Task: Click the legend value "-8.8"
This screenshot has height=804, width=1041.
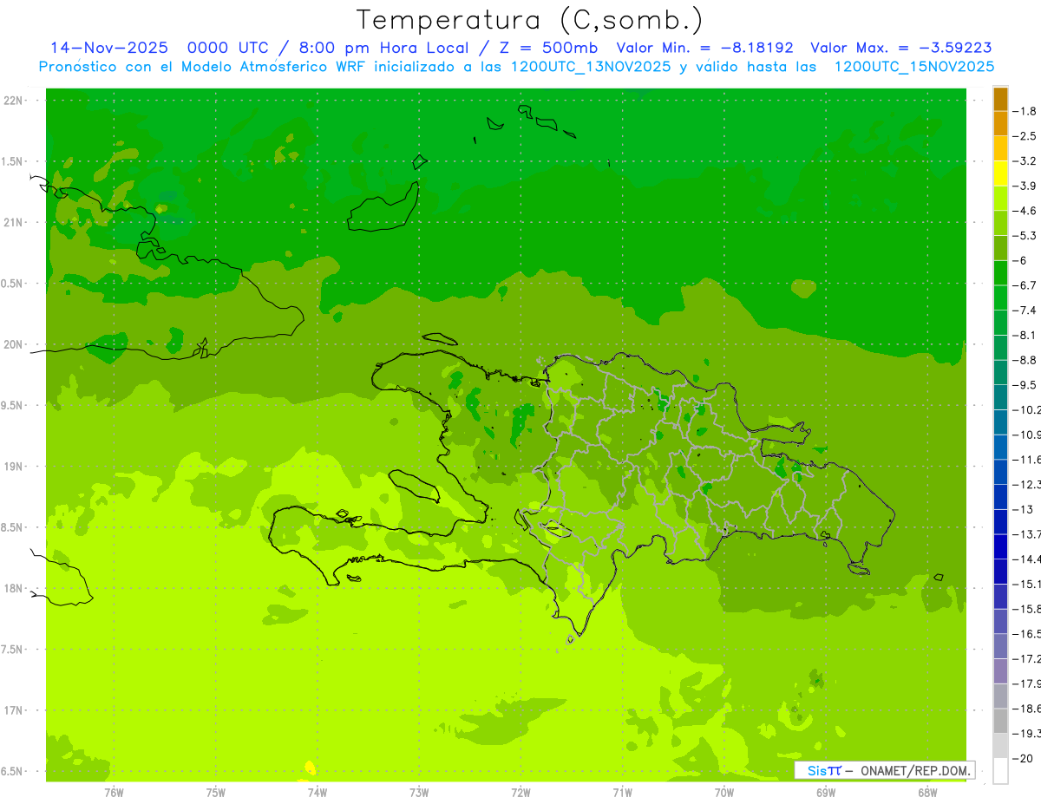Action: click(x=1025, y=360)
